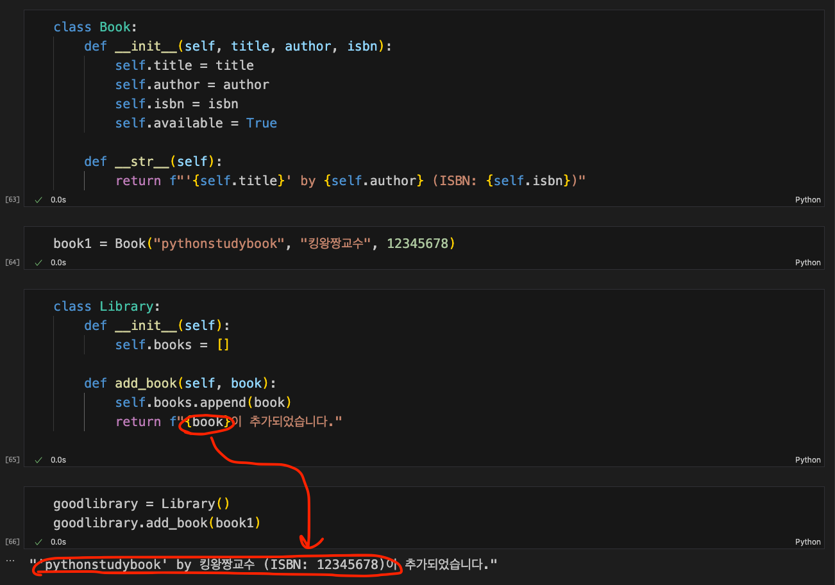Click the success checkmark of cell 66
The width and height of the screenshot is (835, 585).
click(39, 542)
